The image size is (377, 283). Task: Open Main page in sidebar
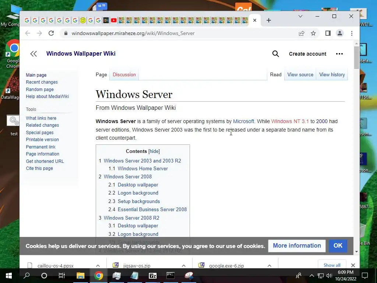(36, 75)
